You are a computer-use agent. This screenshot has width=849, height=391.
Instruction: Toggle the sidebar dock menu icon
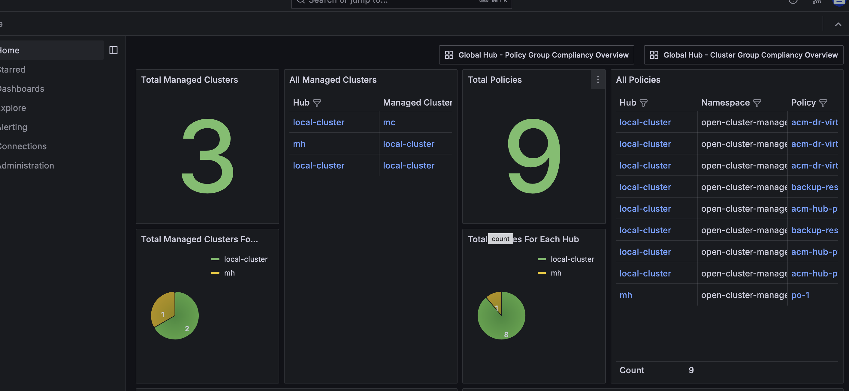113,50
